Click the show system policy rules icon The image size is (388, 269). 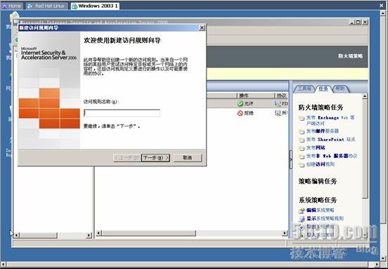302,219
